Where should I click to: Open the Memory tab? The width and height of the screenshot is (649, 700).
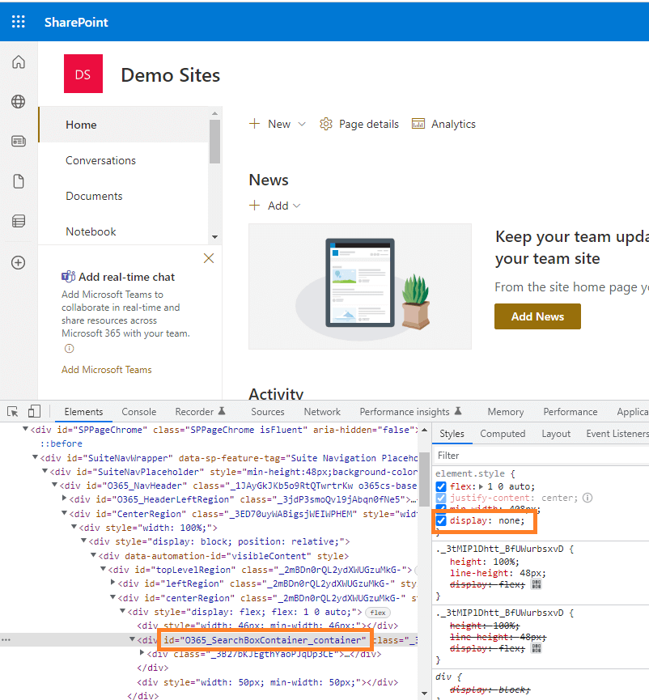pyautogui.click(x=505, y=411)
